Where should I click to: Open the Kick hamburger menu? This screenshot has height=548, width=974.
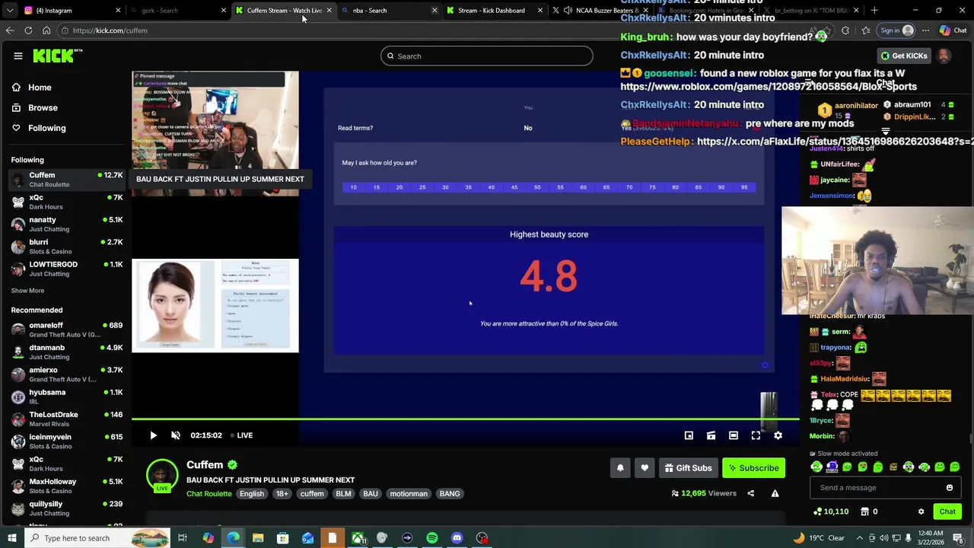pyautogui.click(x=18, y=56)
